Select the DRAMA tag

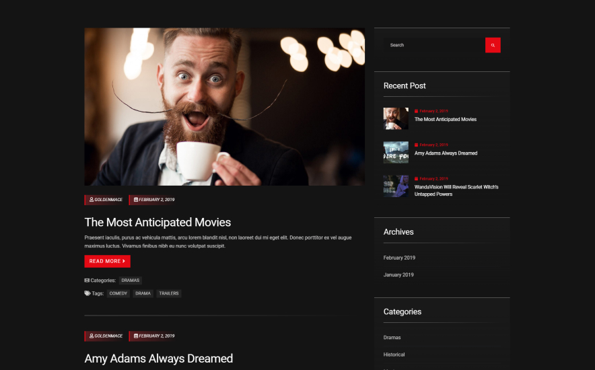click(x=143, y=293)
